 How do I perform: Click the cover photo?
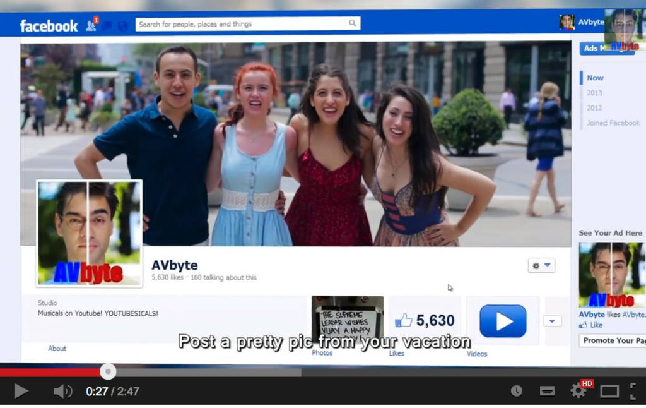[x=296, y=144]
